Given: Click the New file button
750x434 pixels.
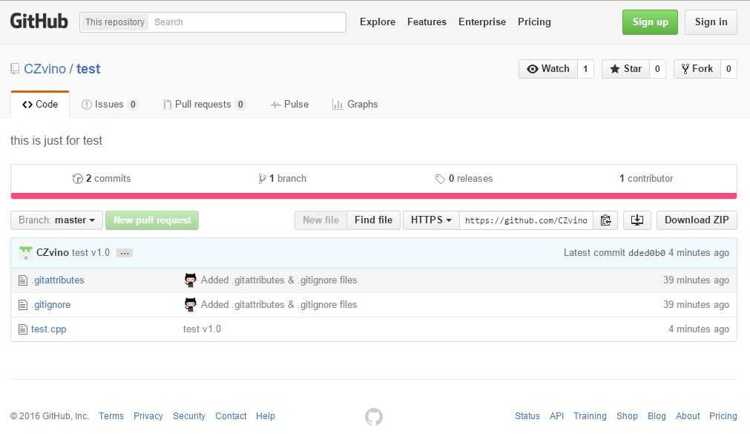Looking at the screenshot, I should pyautogui.click(x=320, y=220).
